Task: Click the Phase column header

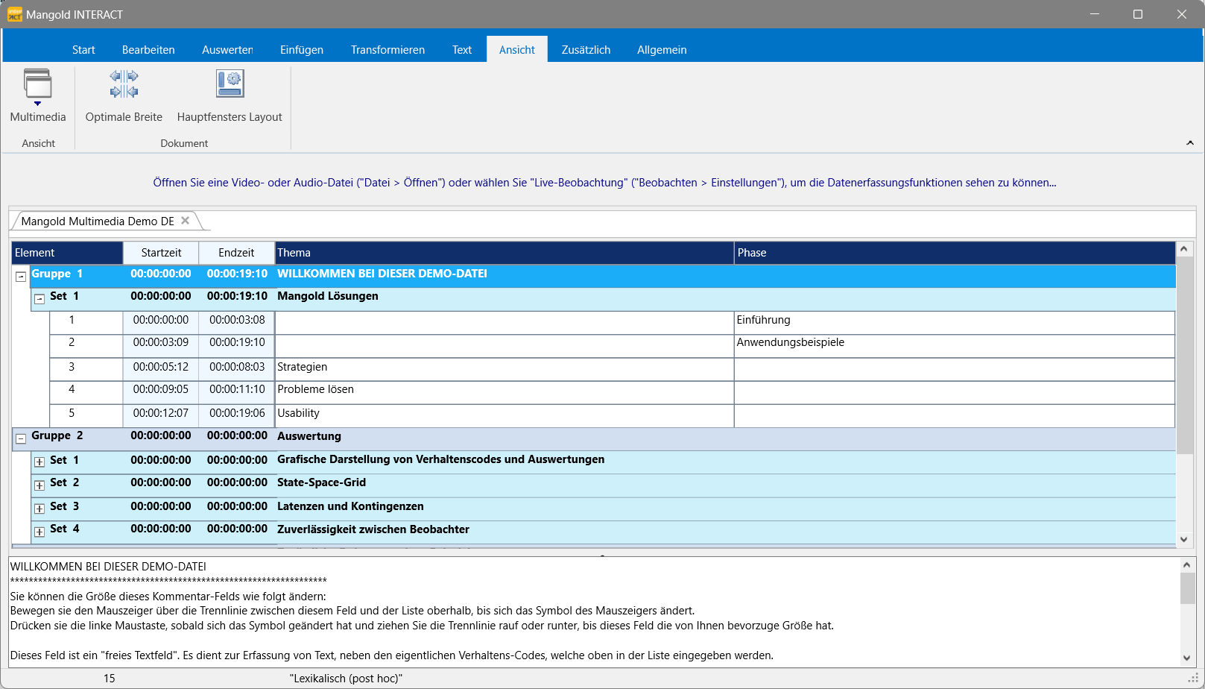Action: click(955, 253)
